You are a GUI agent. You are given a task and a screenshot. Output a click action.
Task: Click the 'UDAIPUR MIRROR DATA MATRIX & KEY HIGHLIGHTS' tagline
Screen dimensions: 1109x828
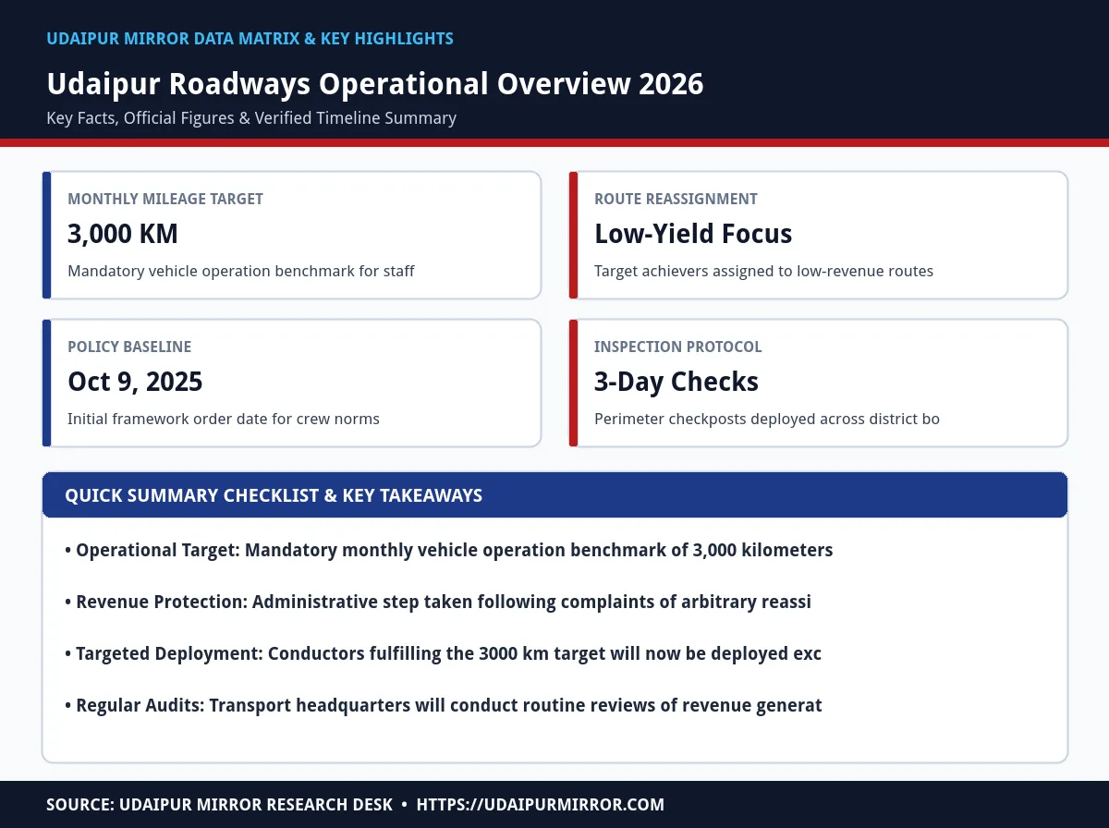(250, 39)
